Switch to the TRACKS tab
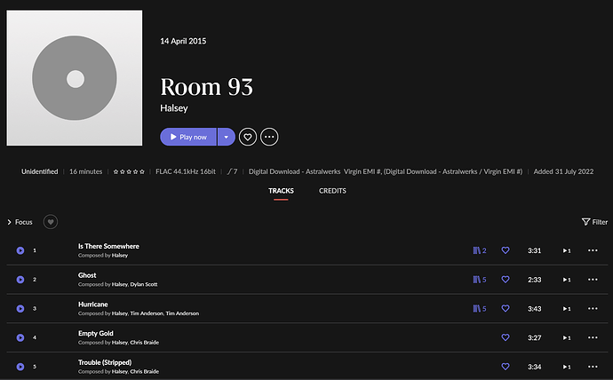The width and height of the screenshot is (613, 380). coord(281,191)
